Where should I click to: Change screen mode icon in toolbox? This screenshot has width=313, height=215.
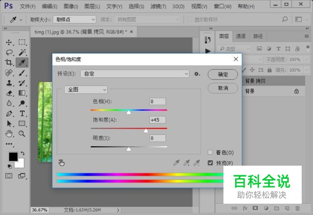22,176
